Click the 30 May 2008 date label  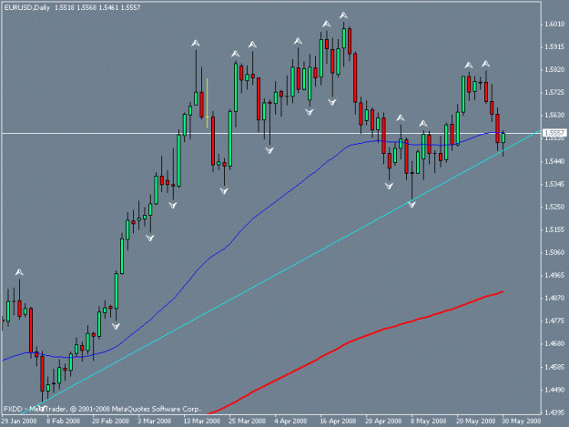pyautogui.click(x=521, y=421)
